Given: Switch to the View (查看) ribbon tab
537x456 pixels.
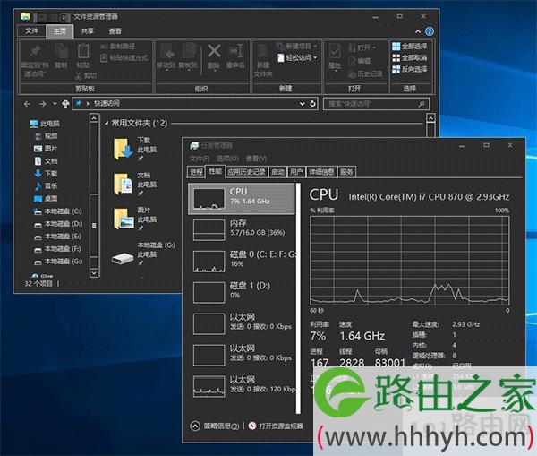Looking at the screenshot, I should tap(115, 31).
